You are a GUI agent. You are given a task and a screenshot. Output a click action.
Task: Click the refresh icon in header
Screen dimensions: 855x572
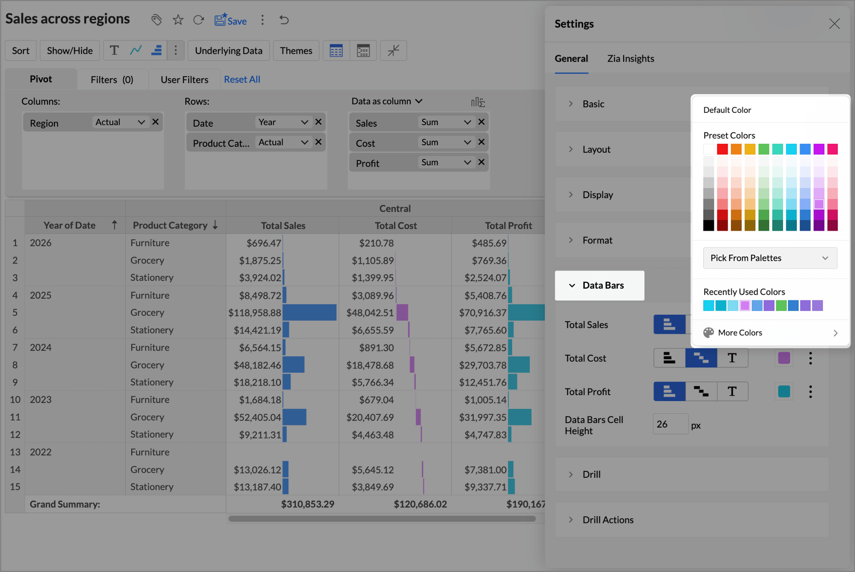199,20
